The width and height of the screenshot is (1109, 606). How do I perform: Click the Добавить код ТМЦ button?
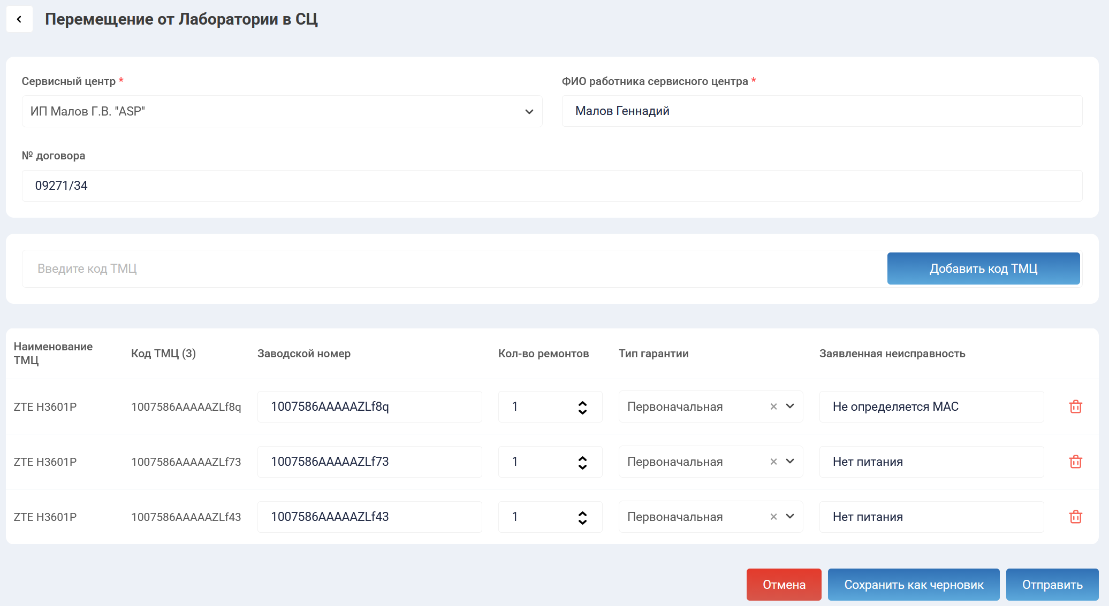983,269
